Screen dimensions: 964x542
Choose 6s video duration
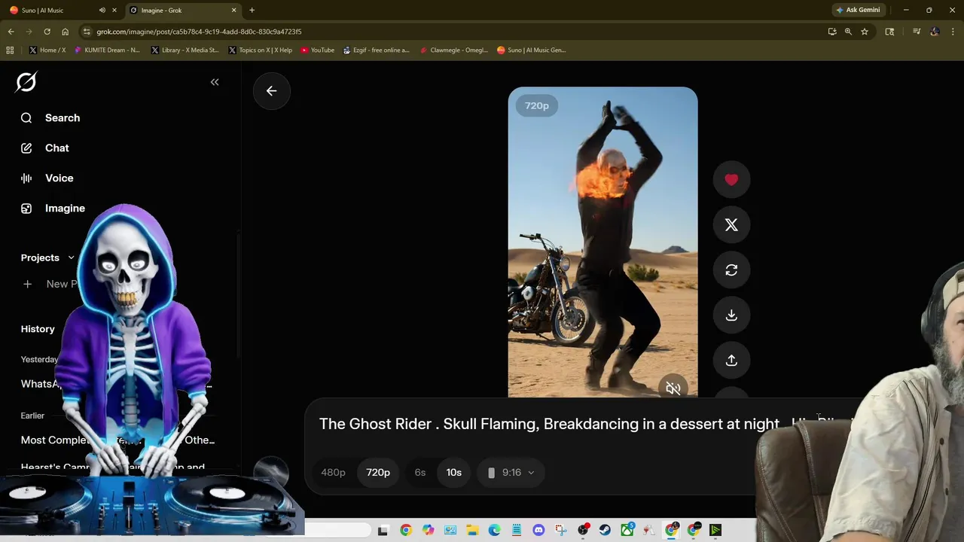[420, 472]
